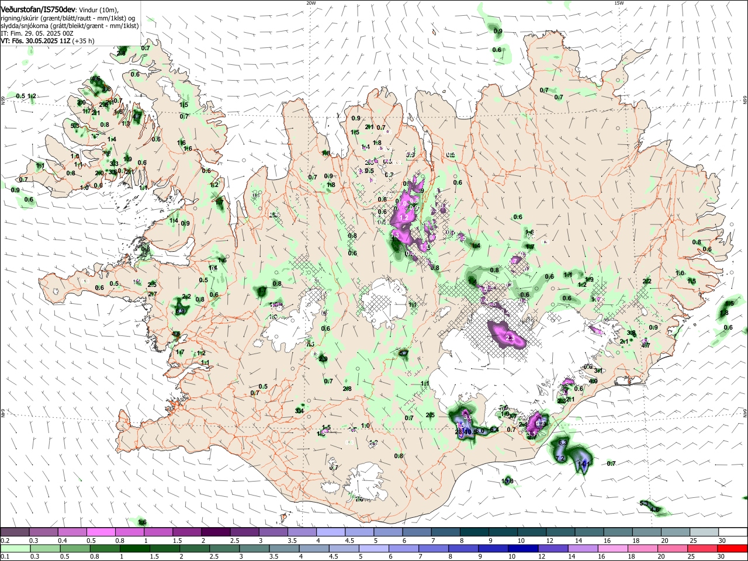This screenshot has height=561, width=748.
Task: Click the light periwinkle 4 snow legend swatch
Action: coord(330,532)
